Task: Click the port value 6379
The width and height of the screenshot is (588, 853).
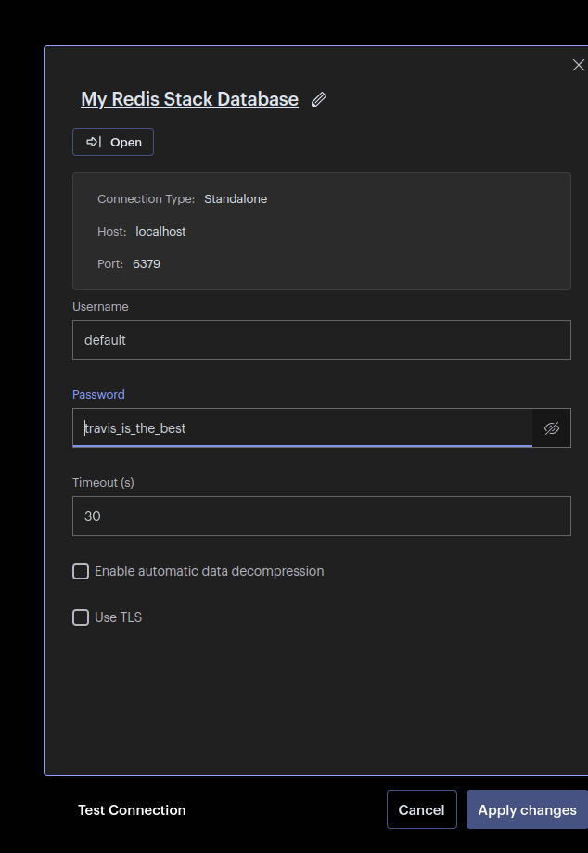Action: 147,264
